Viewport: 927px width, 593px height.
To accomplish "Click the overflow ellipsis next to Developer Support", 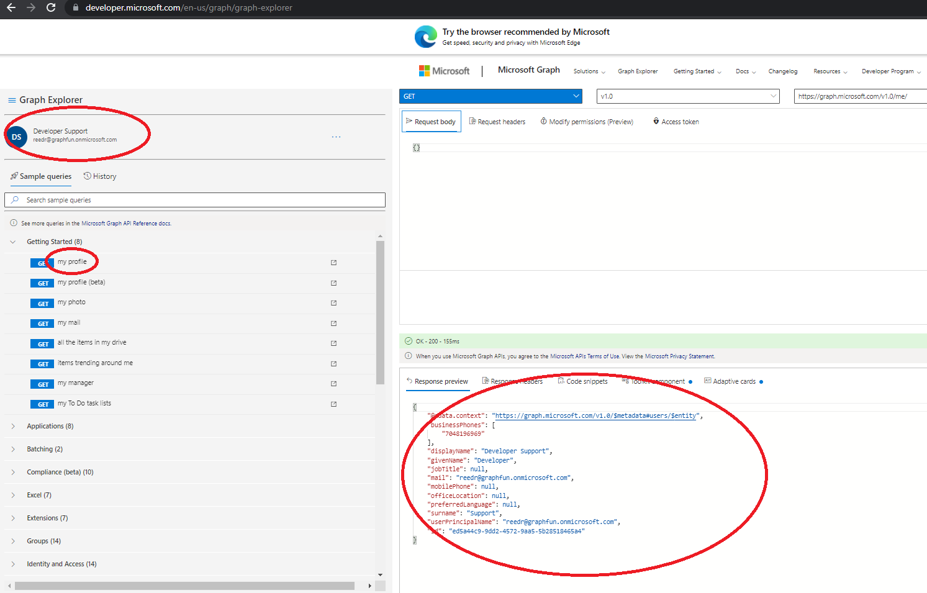I will point(336,136).
